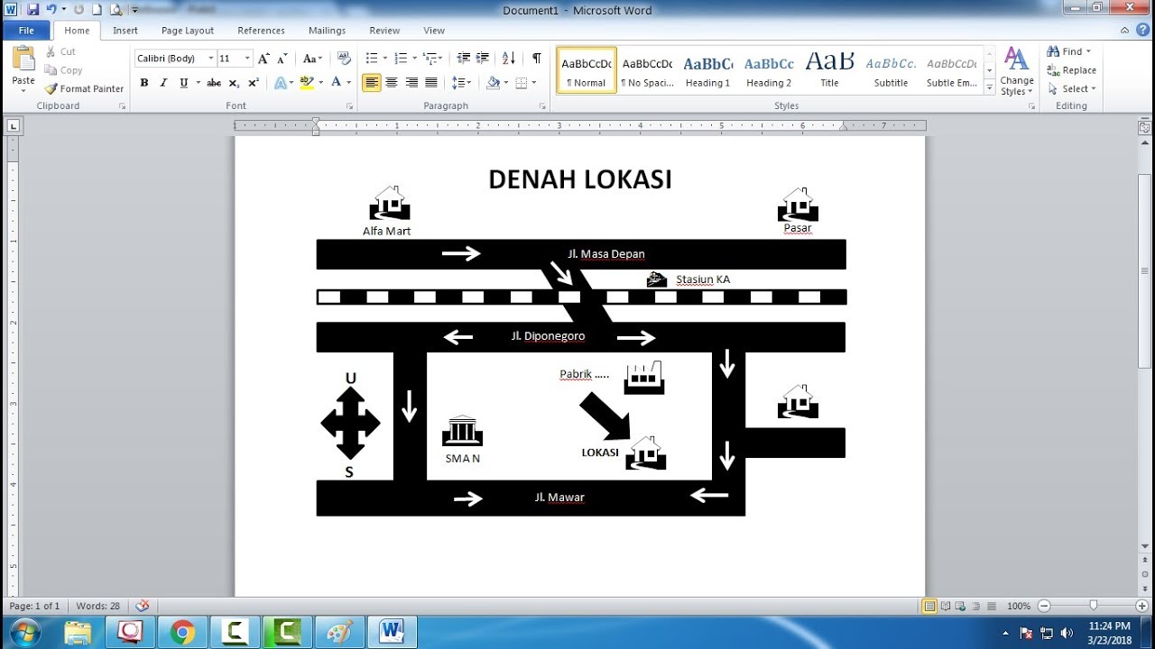The height and width of the screenshot is (649, 1155).
Task: Click Font Color button
Action: (x=336, y=83)
